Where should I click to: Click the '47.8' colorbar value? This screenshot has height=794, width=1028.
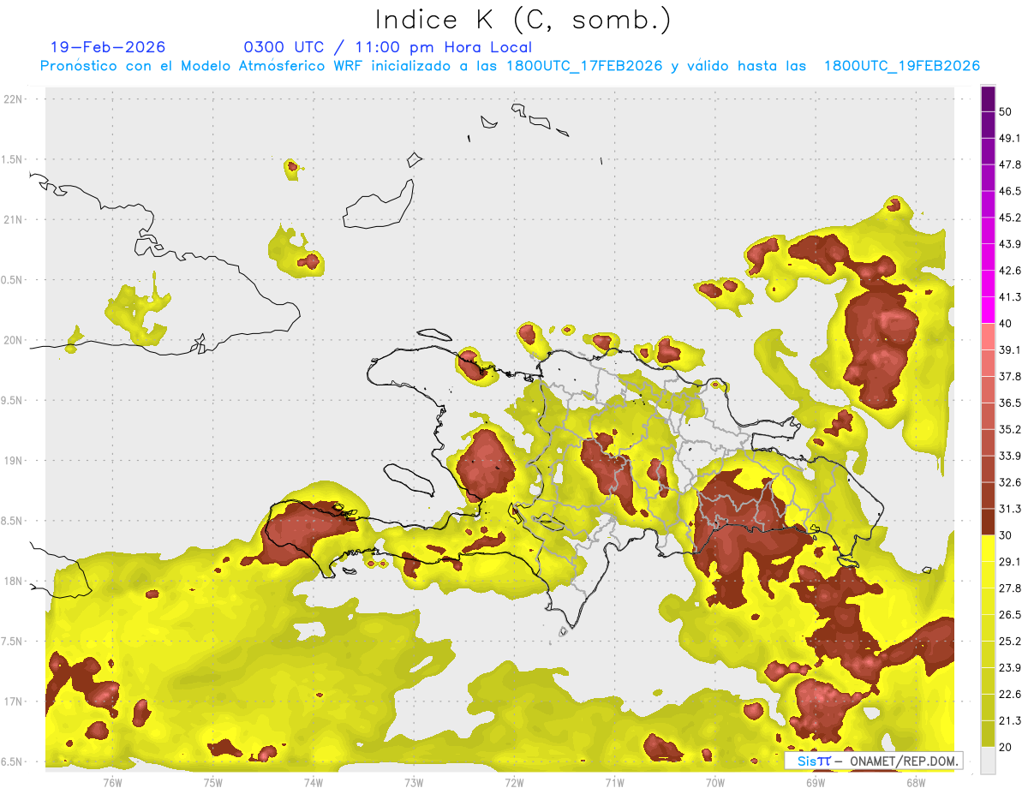coord(1009,164)
